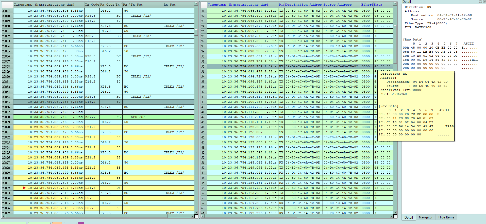The image size is (486, 224).
Task: Click the up arrow of the code list scrollbar
Action: pyautogui.click(x=196, y=4)
